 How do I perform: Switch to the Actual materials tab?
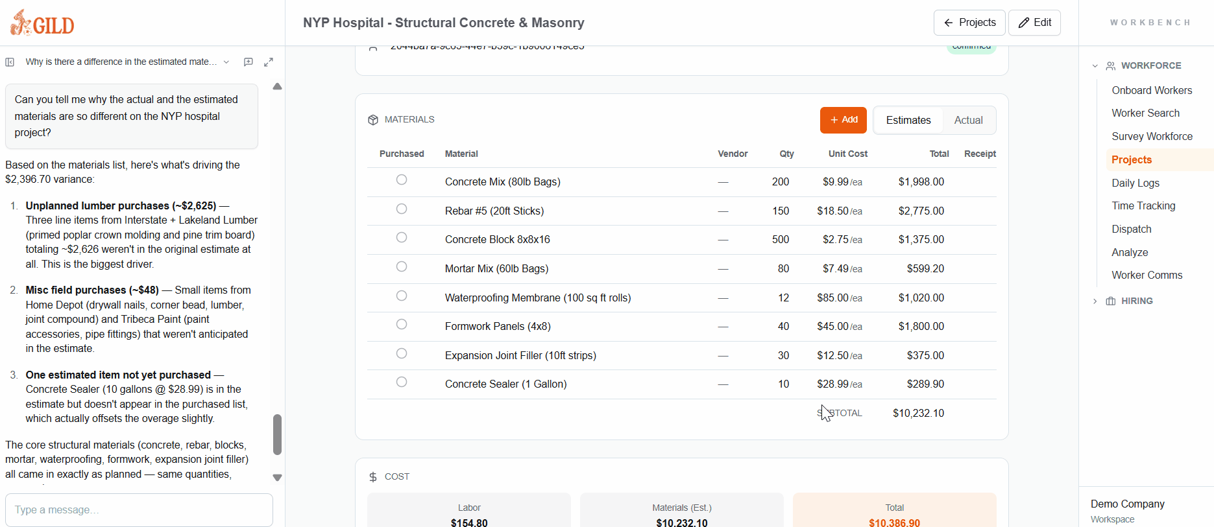click(x=968, y=121)
